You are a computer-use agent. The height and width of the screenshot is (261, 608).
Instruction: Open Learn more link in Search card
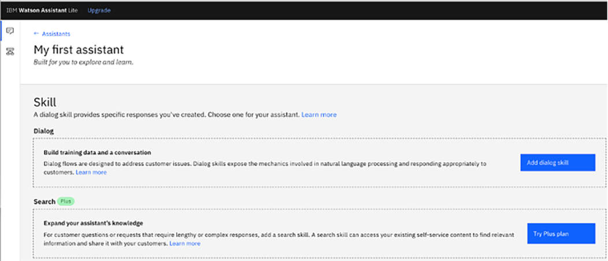pyautogui.click(x=185, y=244)
